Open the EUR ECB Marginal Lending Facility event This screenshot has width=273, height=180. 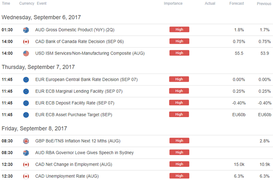click(79, 91)
